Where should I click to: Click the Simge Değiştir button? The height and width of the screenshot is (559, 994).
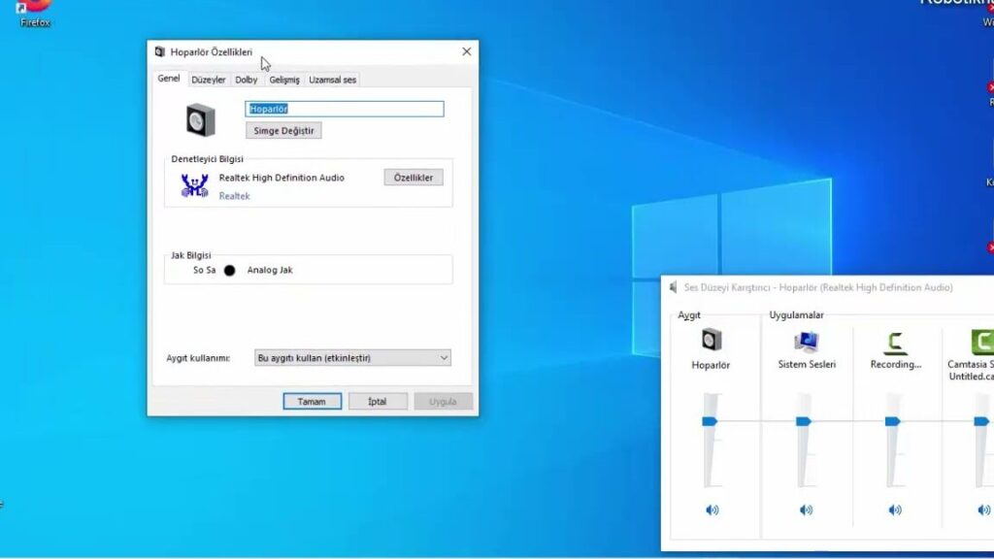tap(283, 130)
